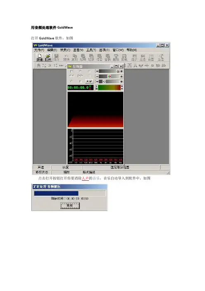Click the 00:00:00.0 time display
This screenshot has height=291, width=205.
tap(81, 87)
